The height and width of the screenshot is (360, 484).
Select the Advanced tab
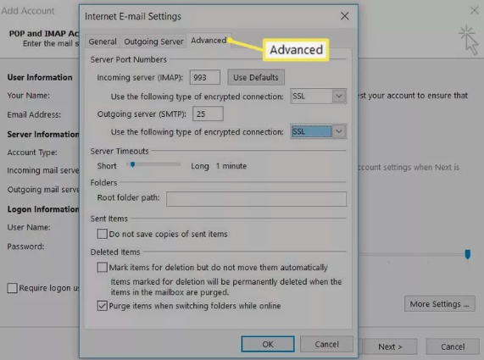coord(209,41)
